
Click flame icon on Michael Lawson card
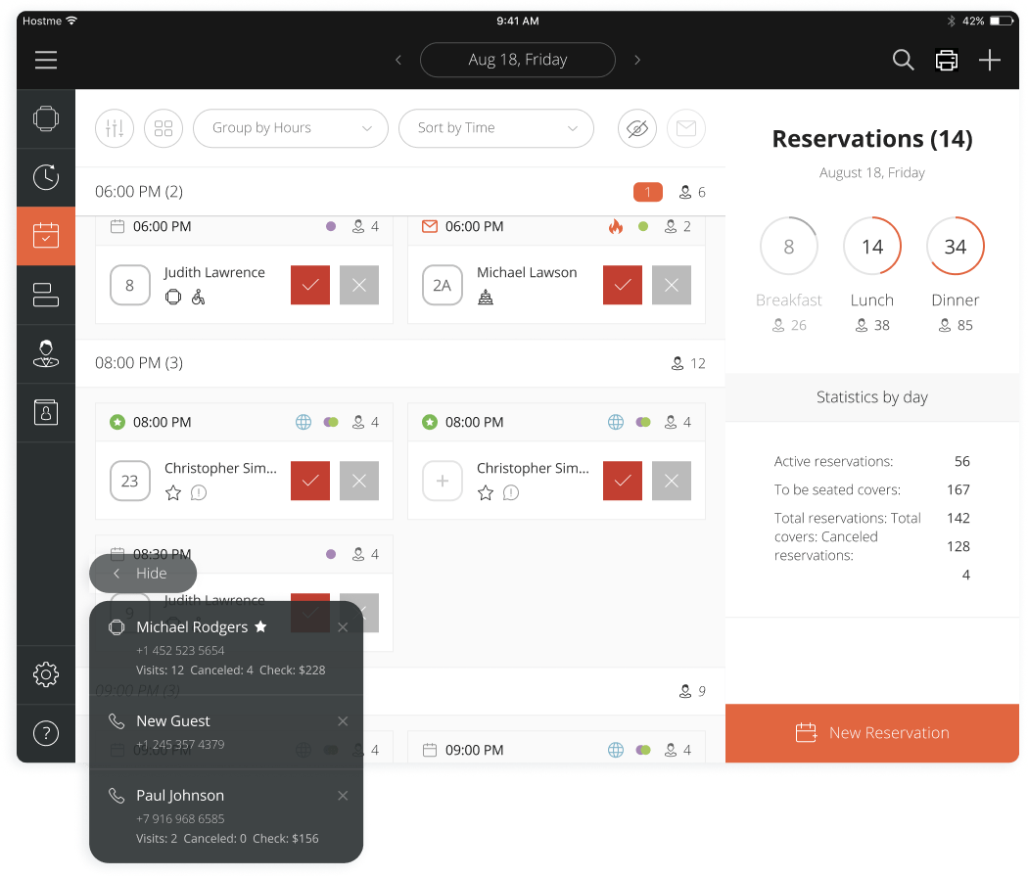tap(615, 226)
